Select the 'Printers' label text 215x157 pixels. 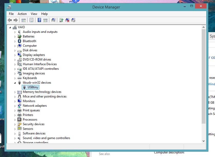(28, 115)
